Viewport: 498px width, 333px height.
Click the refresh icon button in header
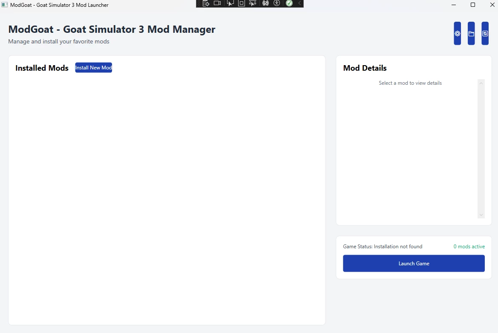click(x=485, y=33)
